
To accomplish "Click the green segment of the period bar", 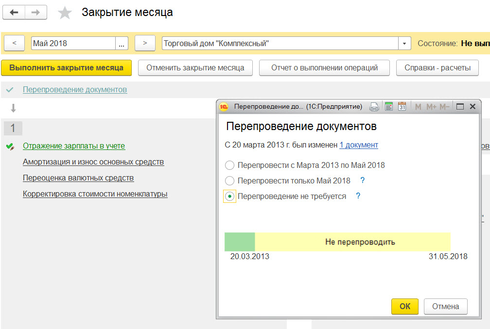I will point(240,242).
